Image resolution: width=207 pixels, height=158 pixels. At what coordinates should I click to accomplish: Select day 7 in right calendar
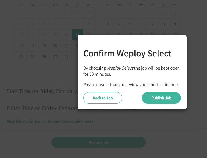click(x=152, y=24)
